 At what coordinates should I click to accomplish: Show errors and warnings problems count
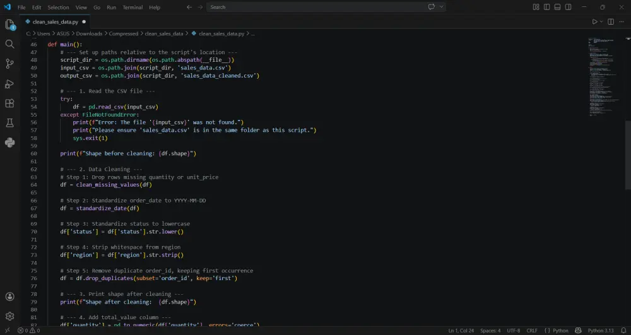[28, 331]
